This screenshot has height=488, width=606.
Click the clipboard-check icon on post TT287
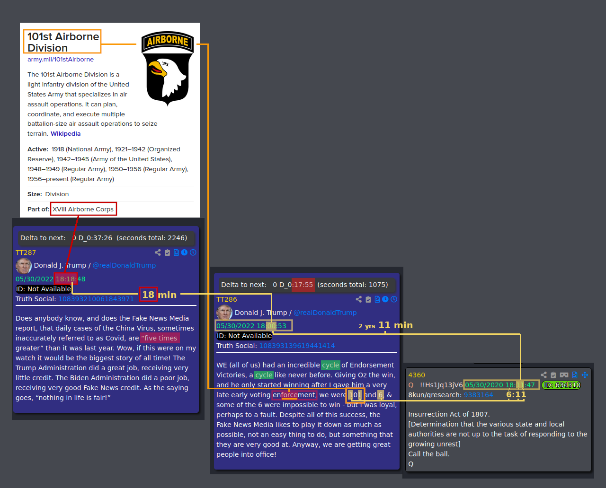pyautogui.click(x=167, y=253)
